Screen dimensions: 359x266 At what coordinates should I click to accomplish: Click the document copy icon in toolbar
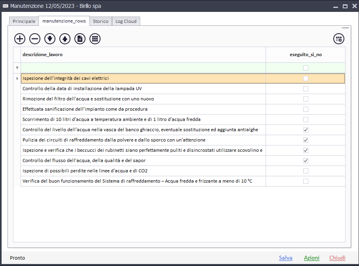(x=80, y=39)
